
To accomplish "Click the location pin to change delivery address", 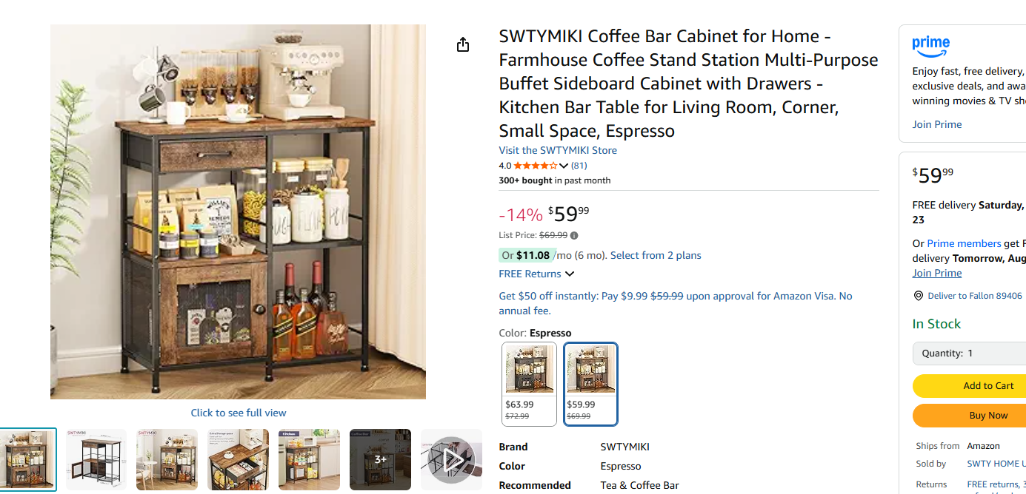I will coord(919,295).
